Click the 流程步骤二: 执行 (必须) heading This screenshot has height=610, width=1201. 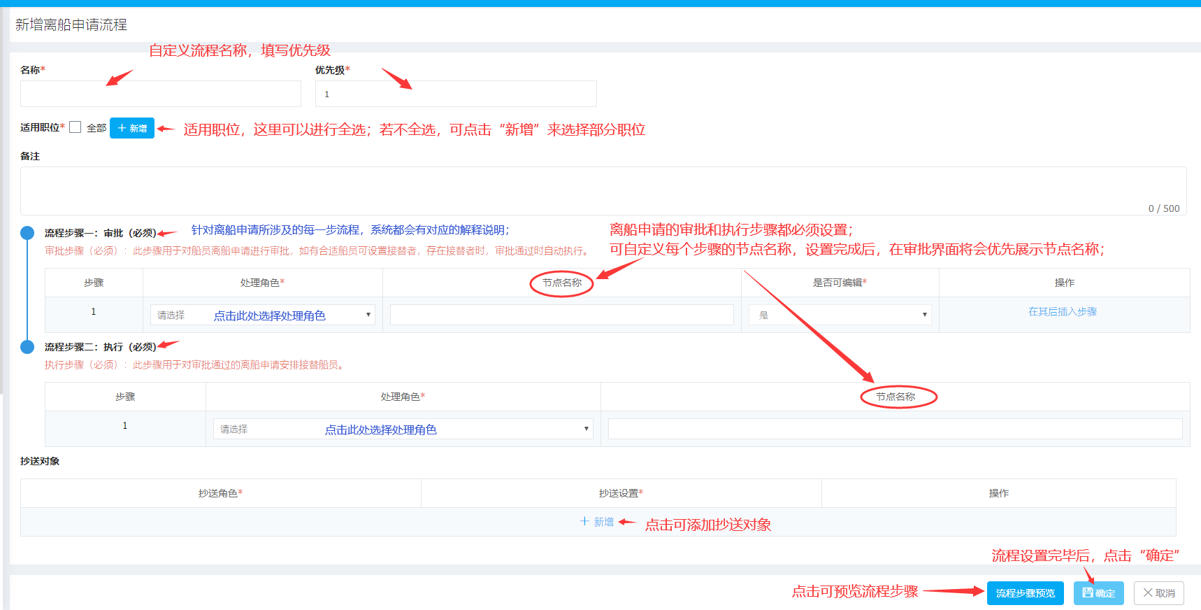pyautogui.click(x=101, y=347)
